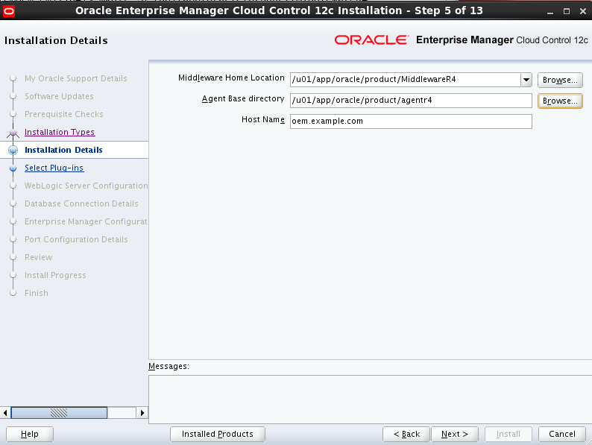
Task: Click the Select Plug-ins step marker icon
Action: 13,168
